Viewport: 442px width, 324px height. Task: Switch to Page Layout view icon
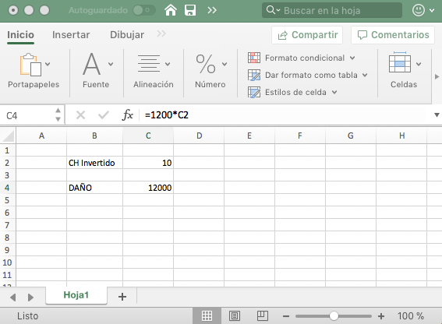tap(235, 316)
